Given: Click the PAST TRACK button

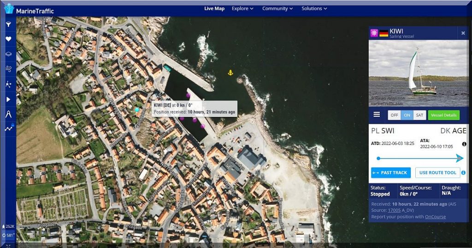Looking at the screenshot, I should tap(390, 173).
